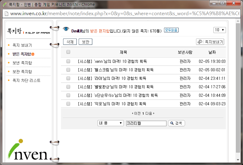Click the previous page arrow 이전
Image resolution: width=243 pixels, height=165 pixels.
[136, 113]
